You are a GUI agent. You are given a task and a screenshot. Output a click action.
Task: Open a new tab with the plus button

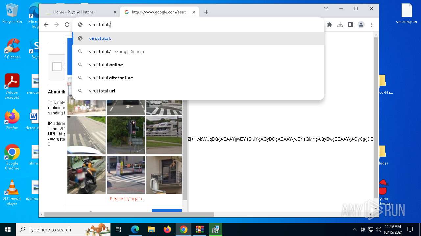tap(206, 12)
